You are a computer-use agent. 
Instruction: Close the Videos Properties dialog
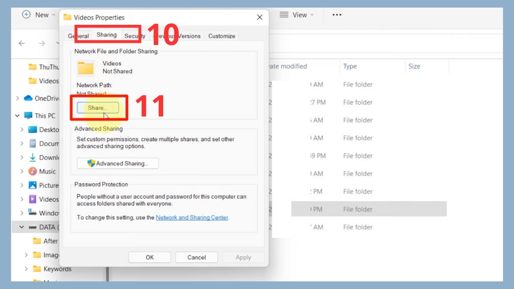[260, 18]
